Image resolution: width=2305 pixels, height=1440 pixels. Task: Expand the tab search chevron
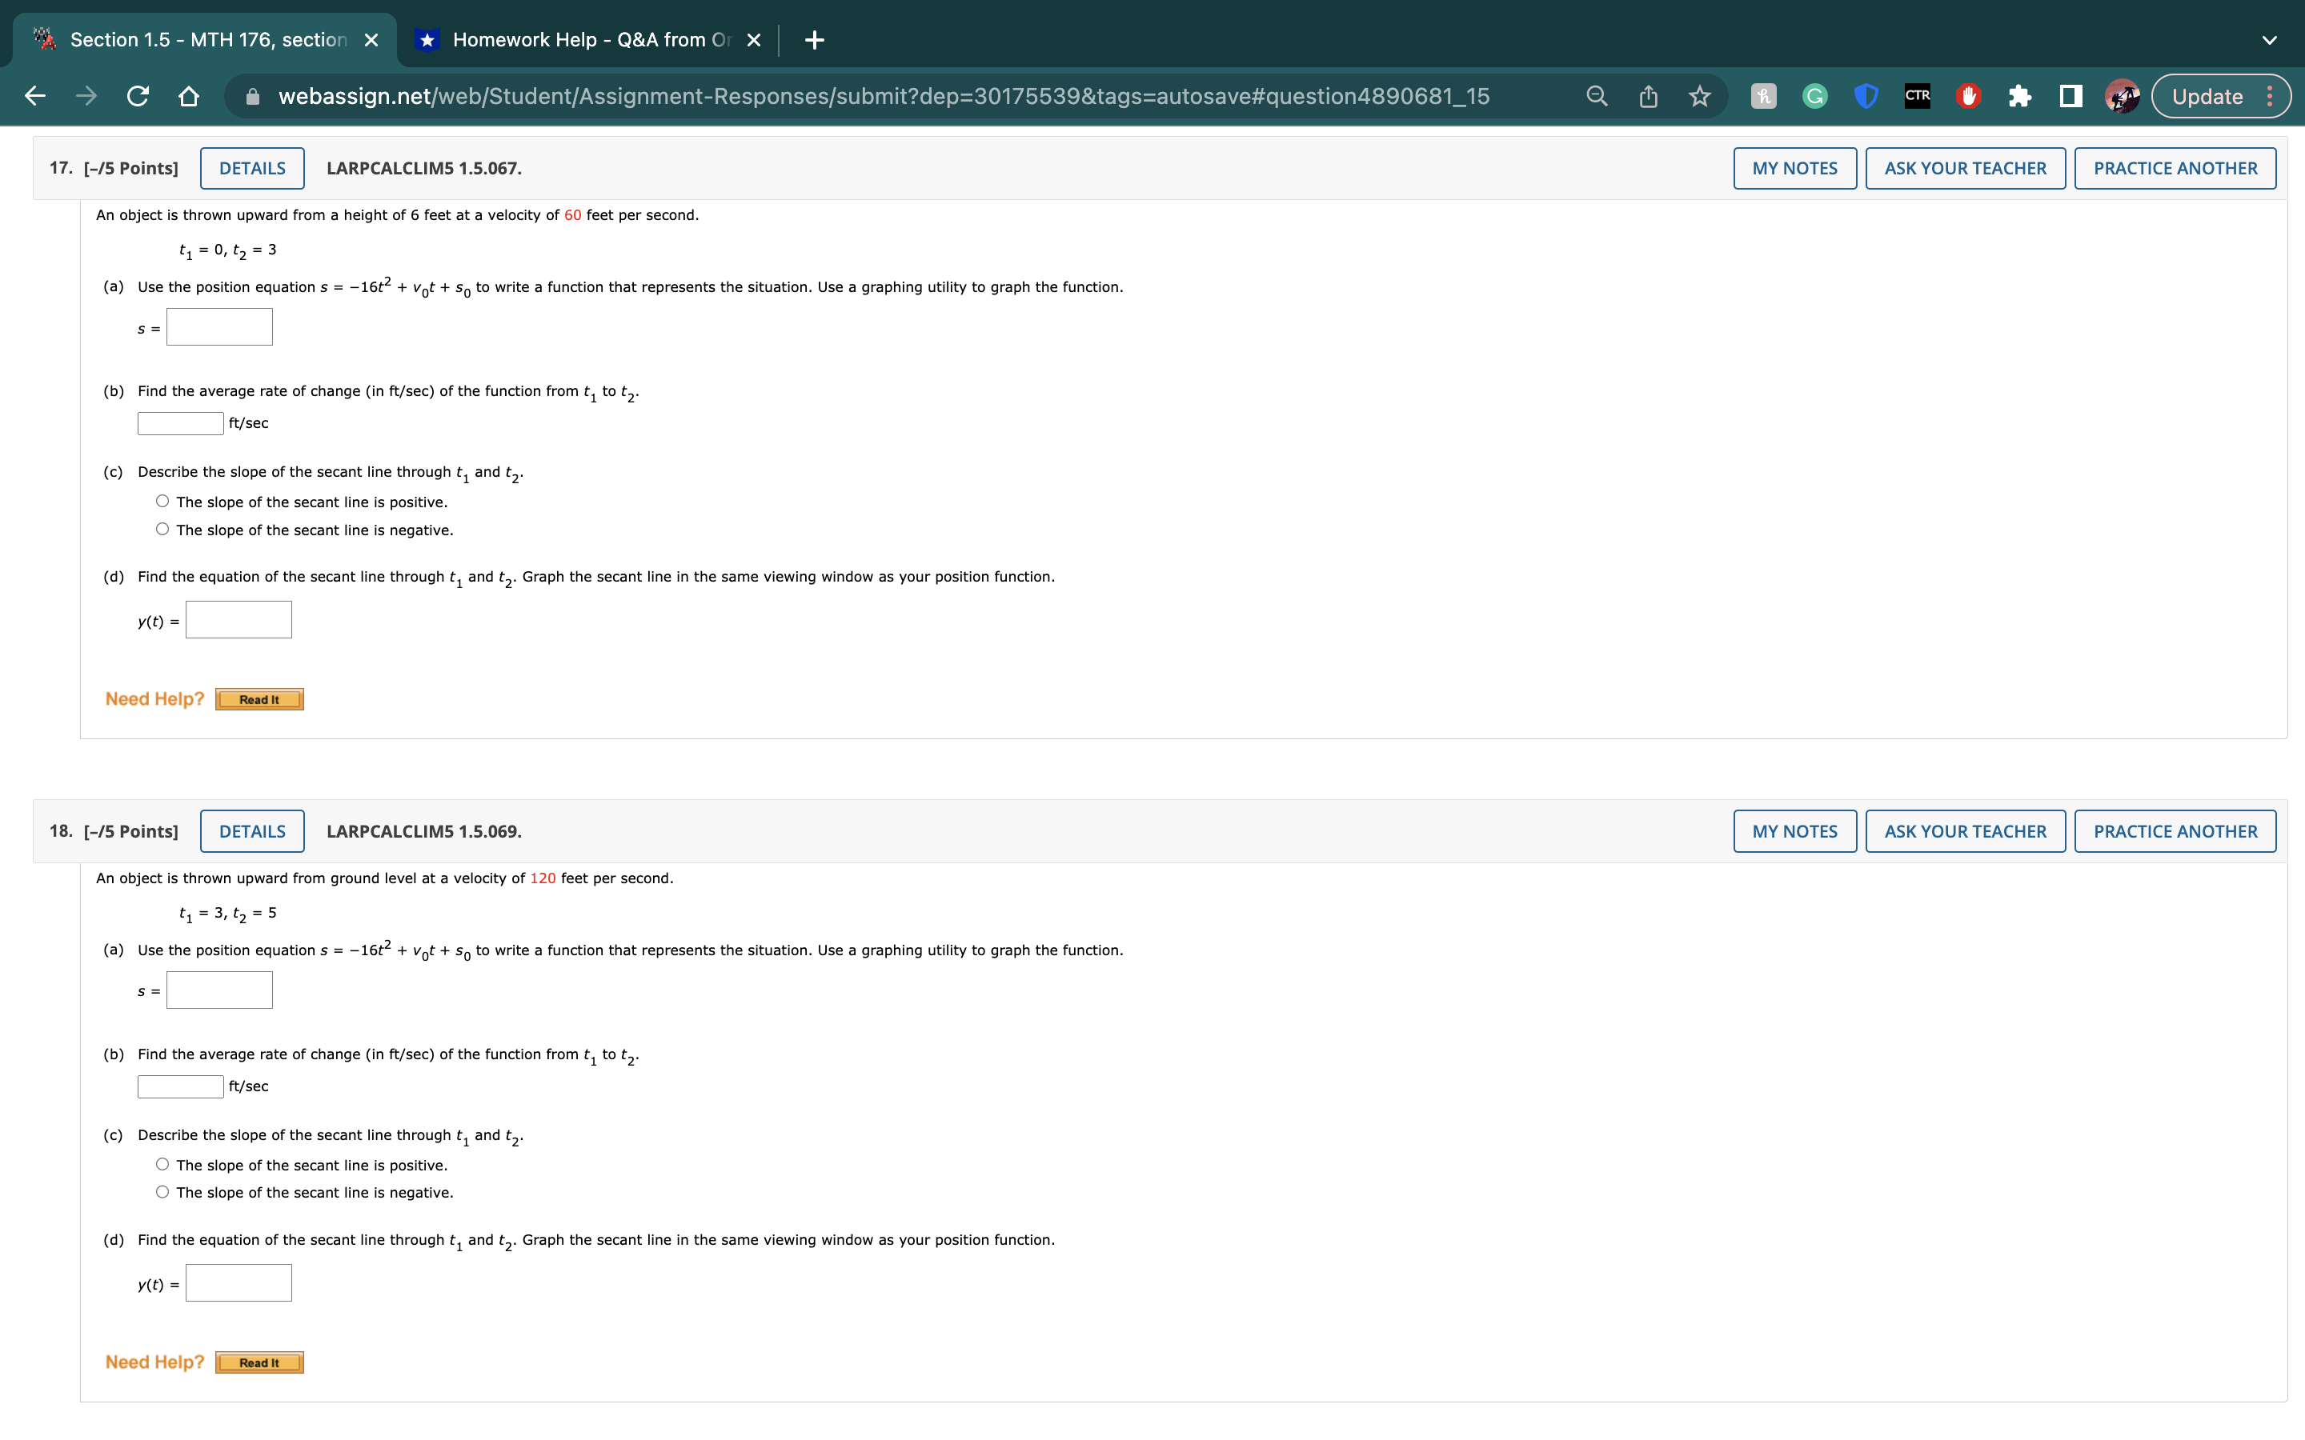coord(2269,40)
